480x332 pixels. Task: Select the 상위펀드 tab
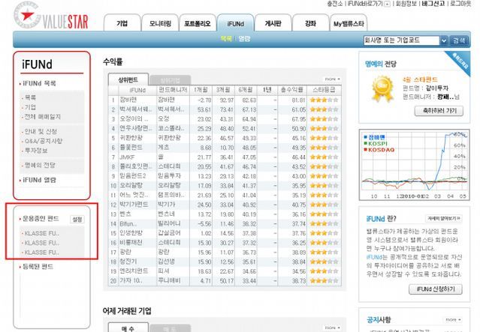[128, 79]
